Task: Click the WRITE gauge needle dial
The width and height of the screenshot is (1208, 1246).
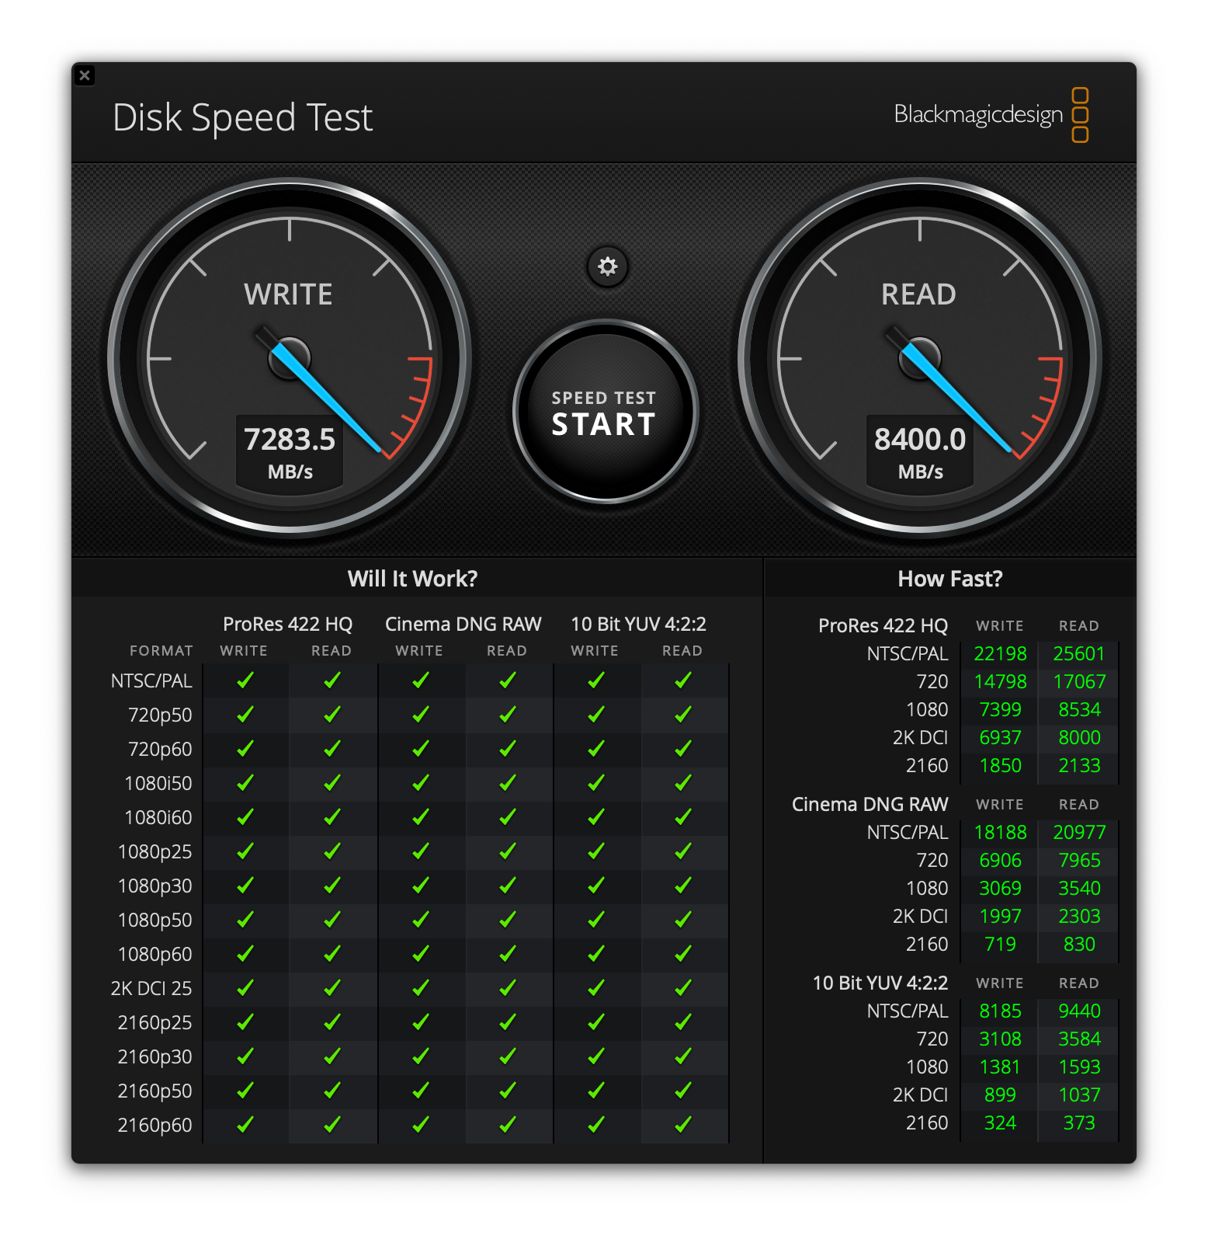Action: (x=290, y=358)
